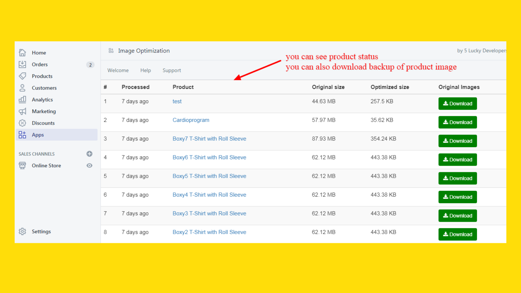Open the Boxy7 T-Shirt with Roll Sleeve link
Image resolution: width=521 pixels, height=293 pixels.
tap(209, 138)
